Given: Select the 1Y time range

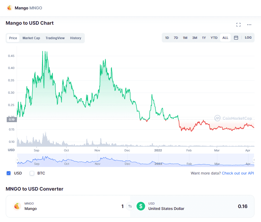Looking at the screenshot, I should [x=204, y=38].
